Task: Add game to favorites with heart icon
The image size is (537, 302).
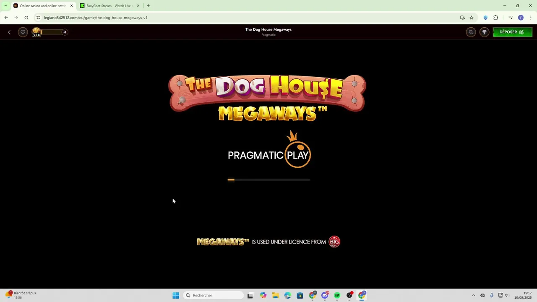Action: point(23,32)
